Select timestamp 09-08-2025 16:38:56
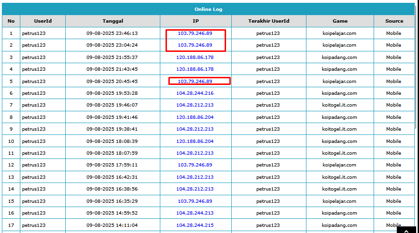The image size is (419, 233). pyautogui.click(x=112, y=189)
